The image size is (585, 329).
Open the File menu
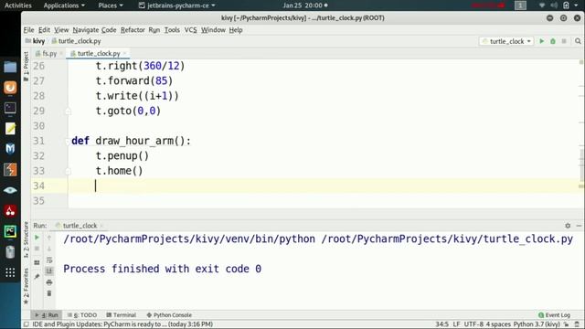[28, 30]
